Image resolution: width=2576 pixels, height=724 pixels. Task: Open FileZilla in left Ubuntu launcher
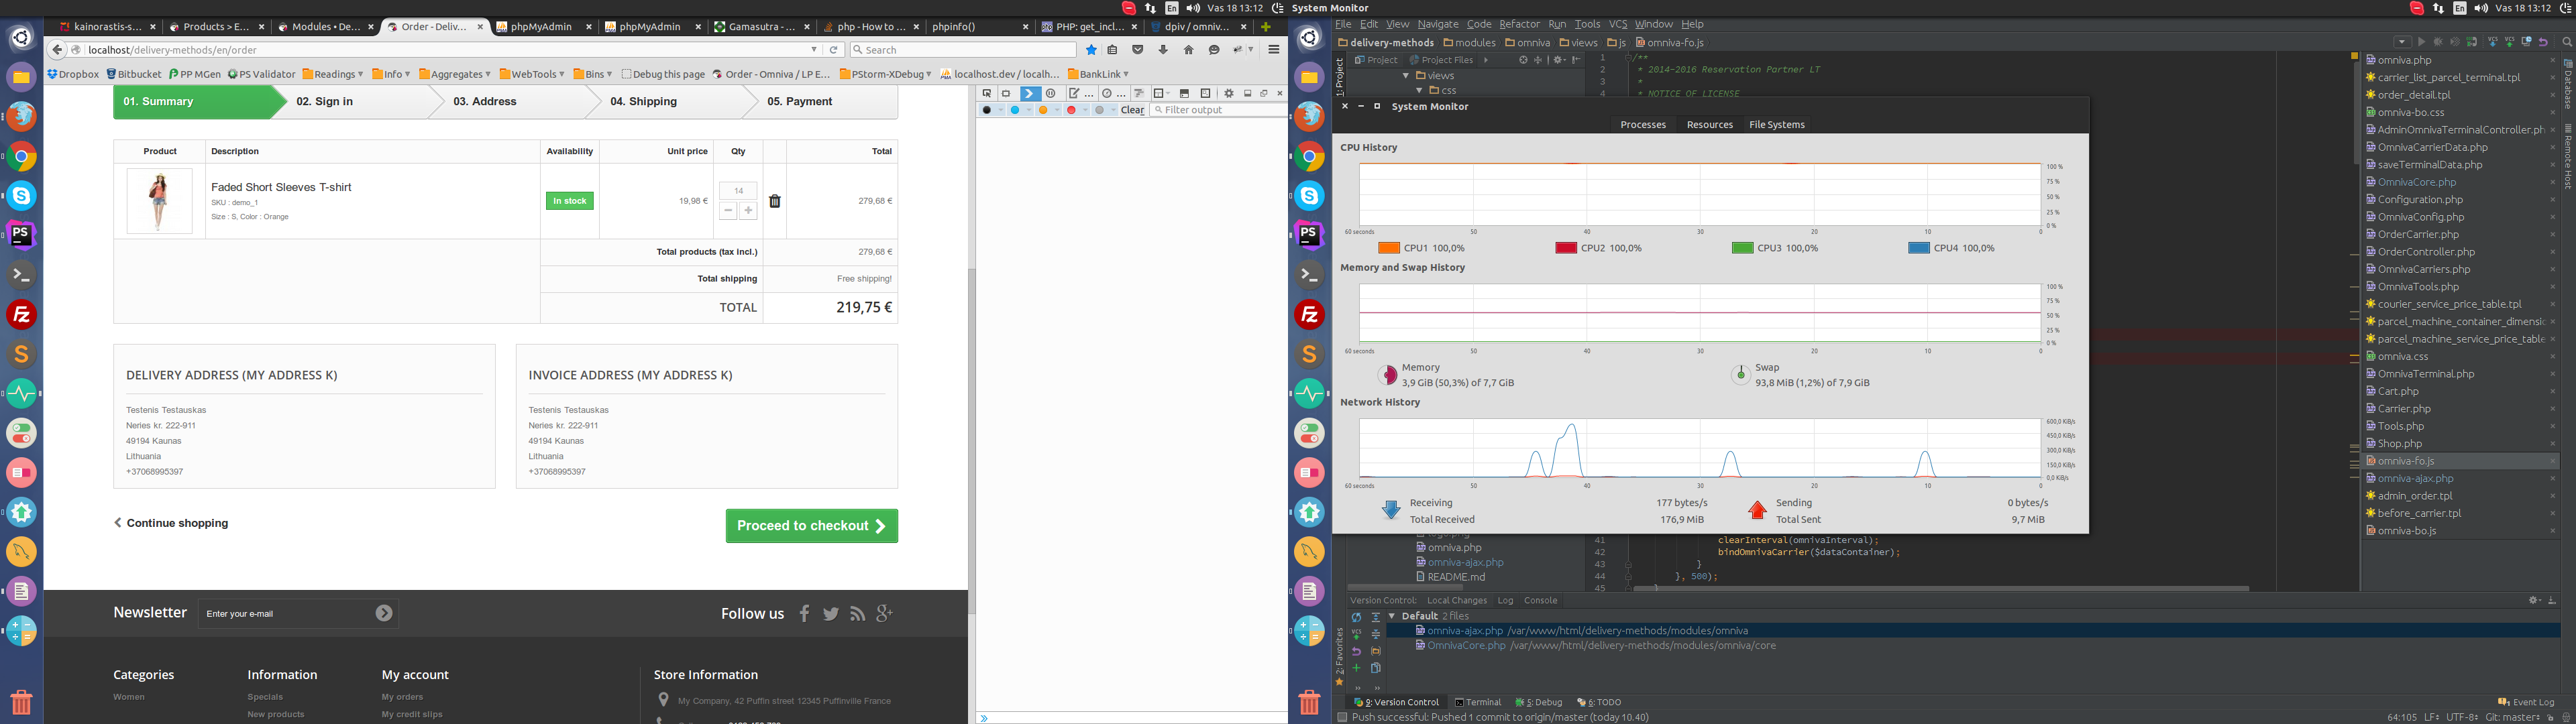point(21,314)
